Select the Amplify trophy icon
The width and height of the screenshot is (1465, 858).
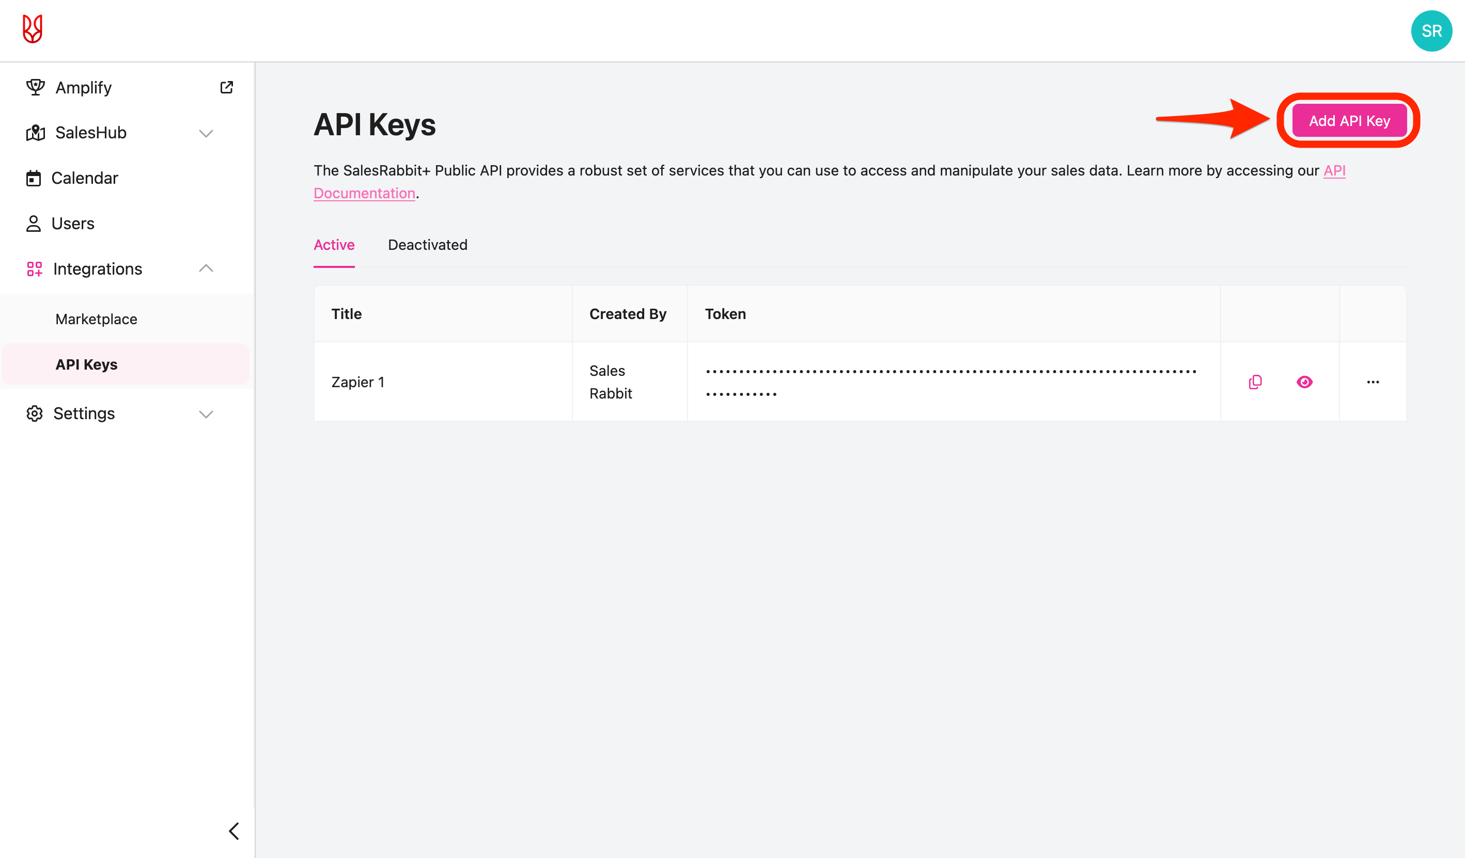(x=35, y=87)
